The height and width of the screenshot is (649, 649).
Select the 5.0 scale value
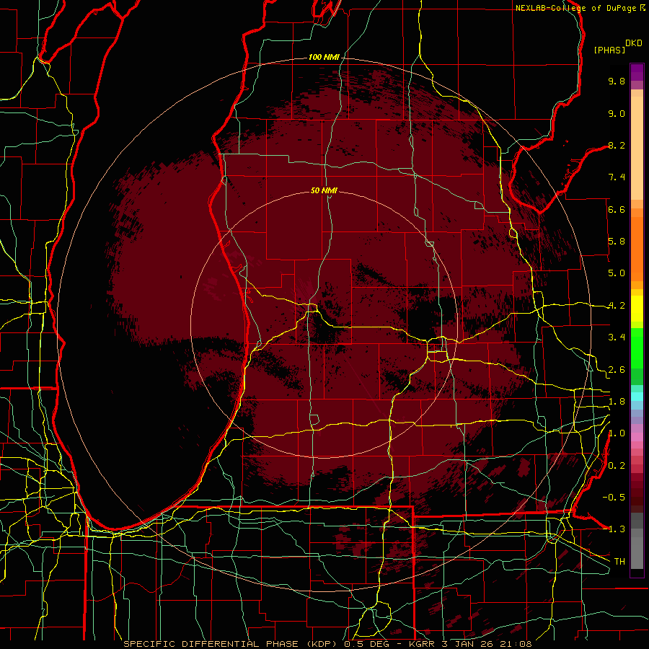[617, 273]
